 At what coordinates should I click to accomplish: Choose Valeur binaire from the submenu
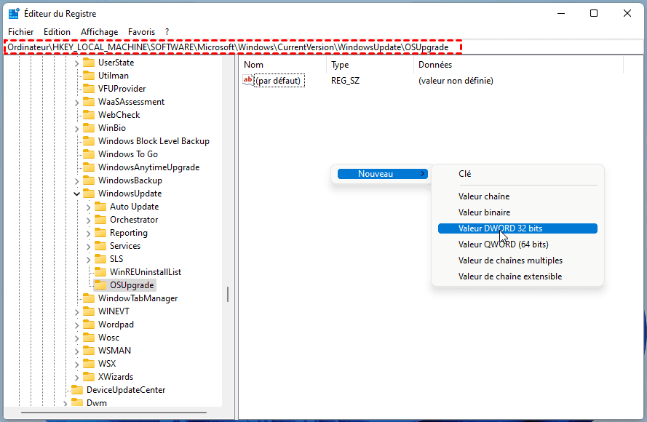[518, 212]
